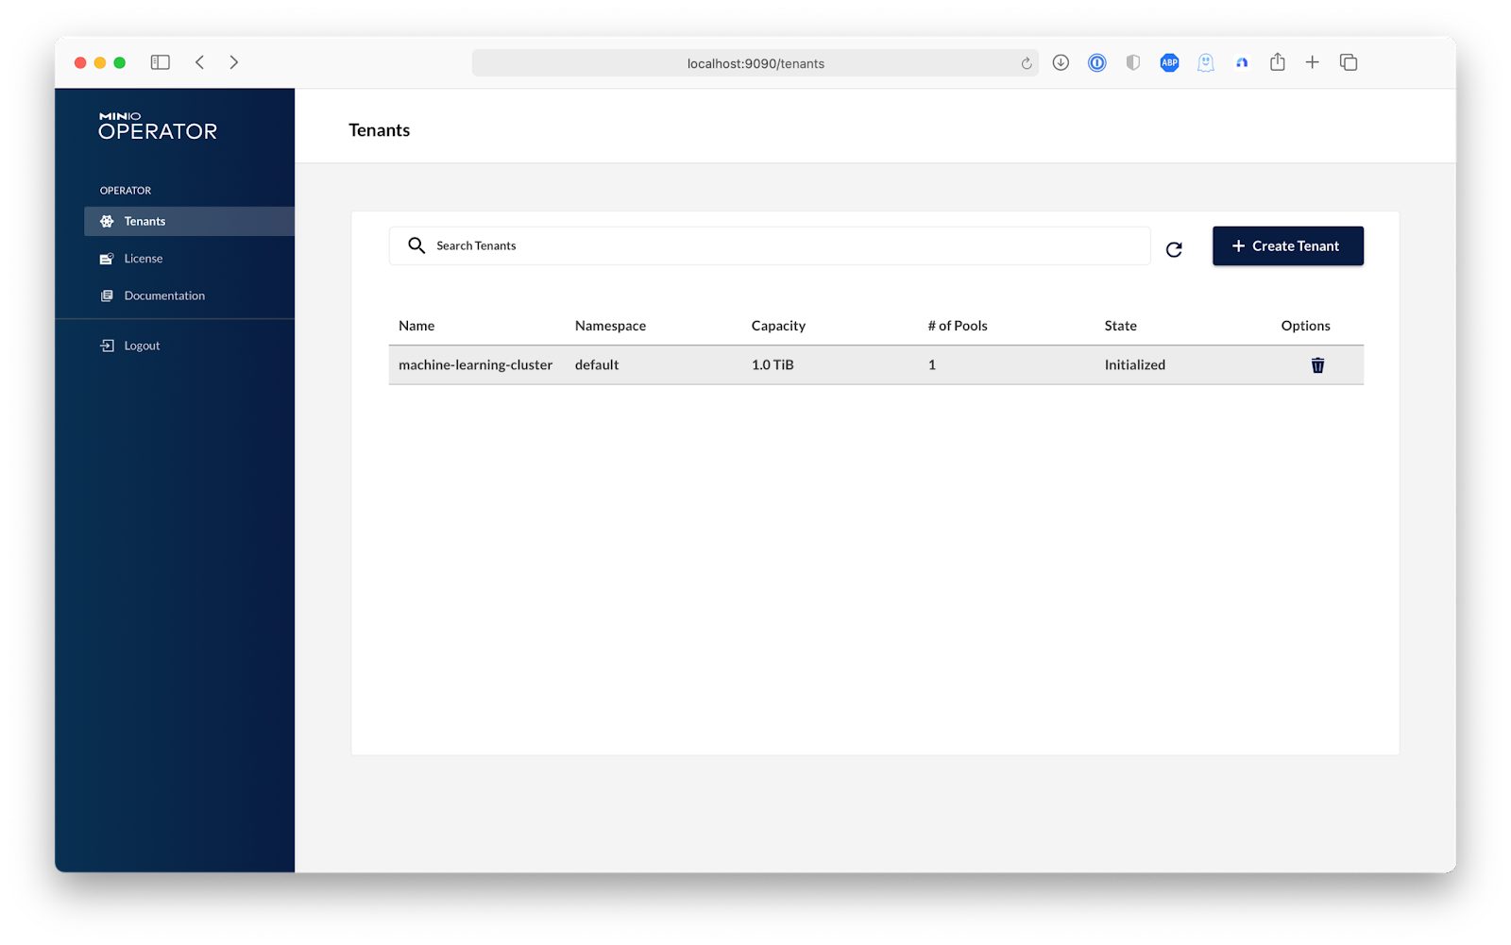1511x945 pixels.
Task: Open the License menu item
Action: [x=144, y=259]
